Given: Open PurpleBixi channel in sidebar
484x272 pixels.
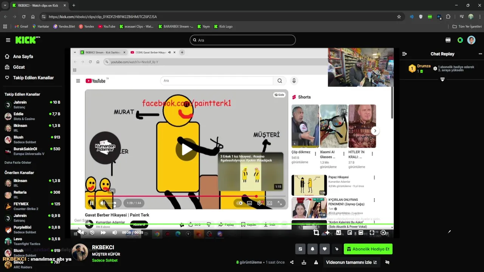Looking at the screenshot, I should coord(33,230).
